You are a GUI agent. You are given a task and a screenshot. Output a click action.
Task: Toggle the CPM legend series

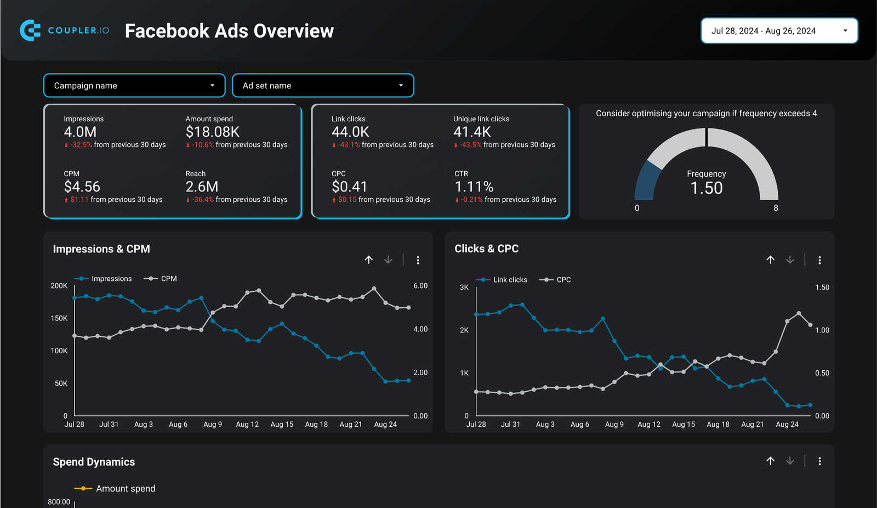point(160,279)
